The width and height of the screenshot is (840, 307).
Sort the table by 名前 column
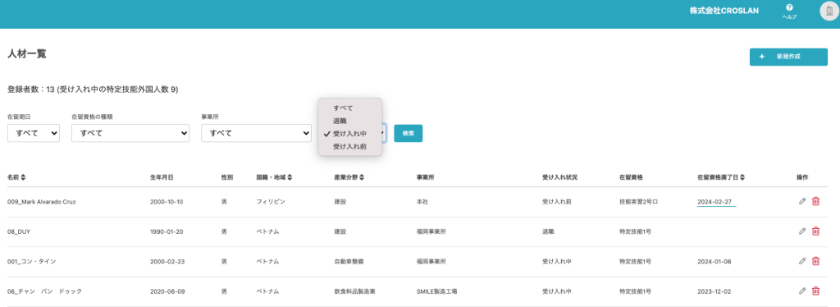point(23,176)
